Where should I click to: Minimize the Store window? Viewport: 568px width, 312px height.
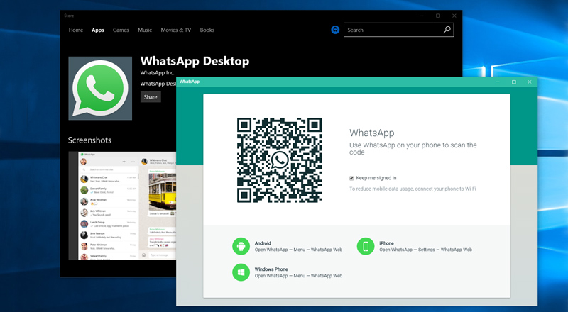click(422, 16)
